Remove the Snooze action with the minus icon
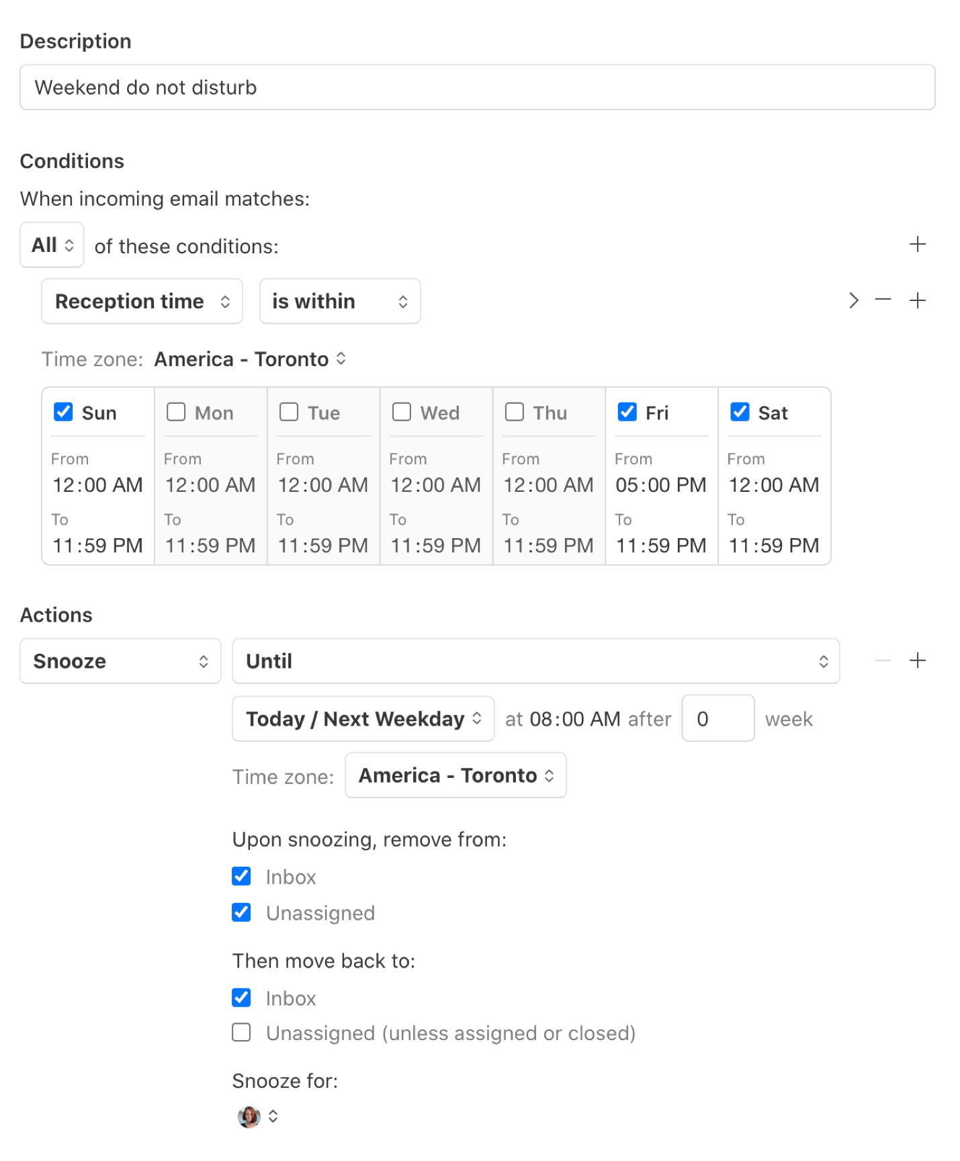This screenshot has height=1161, width=960. 883,660
